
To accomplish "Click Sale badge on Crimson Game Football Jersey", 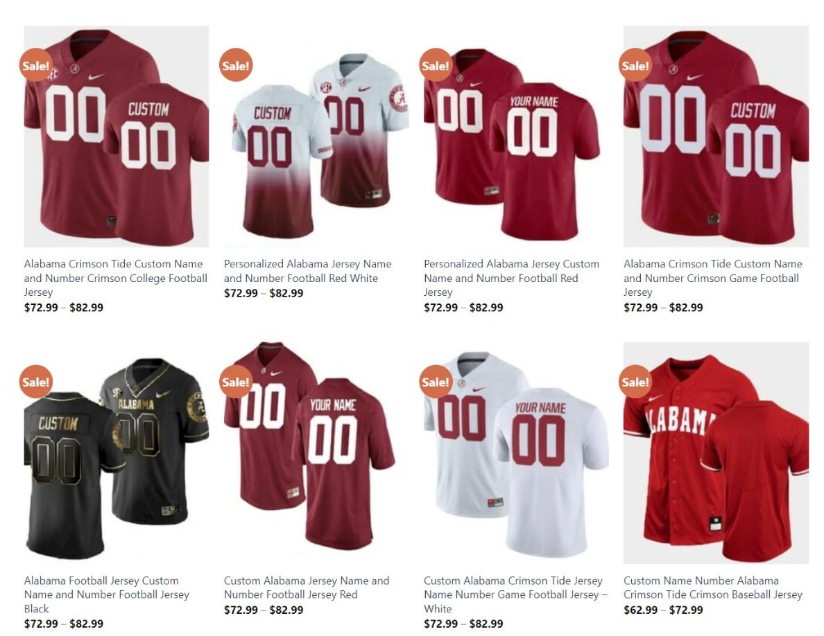I will coord(635,65).
